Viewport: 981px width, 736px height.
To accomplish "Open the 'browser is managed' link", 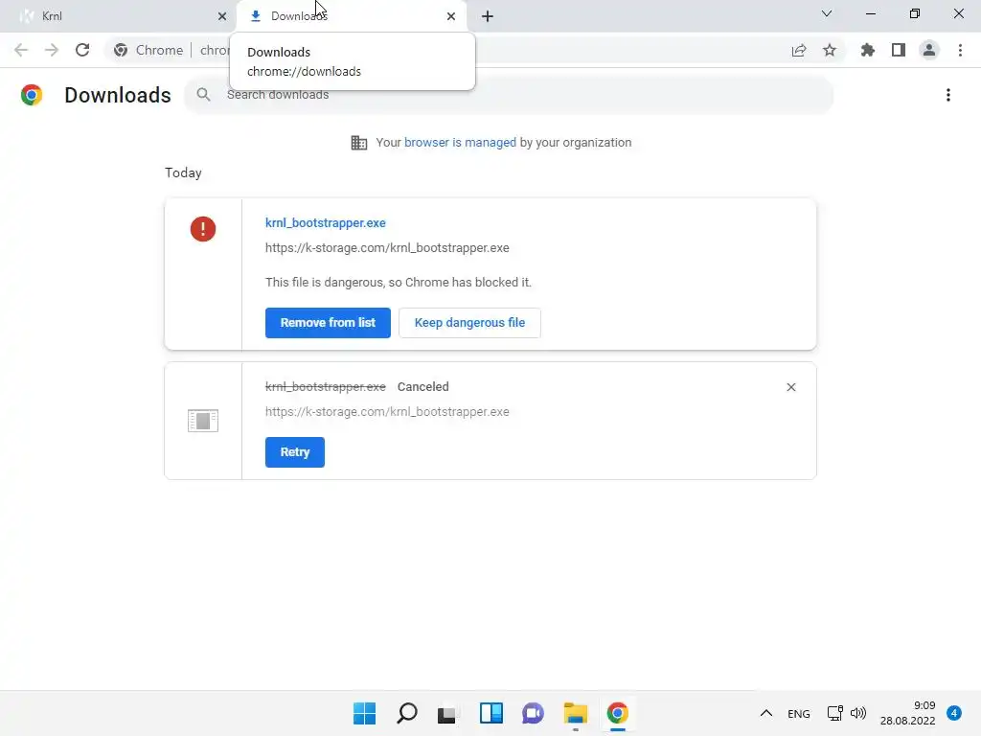I will 460,143.
